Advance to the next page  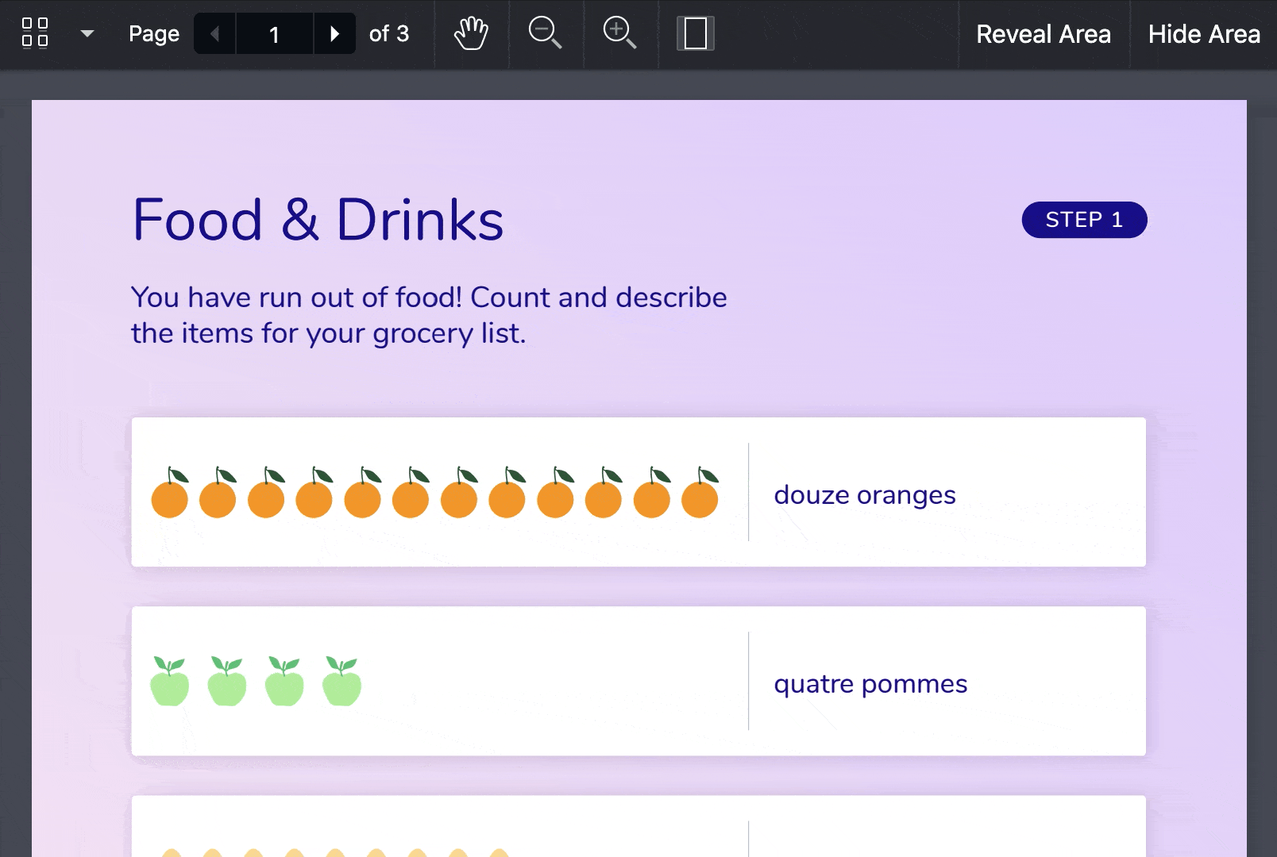[x=334, y=33]
